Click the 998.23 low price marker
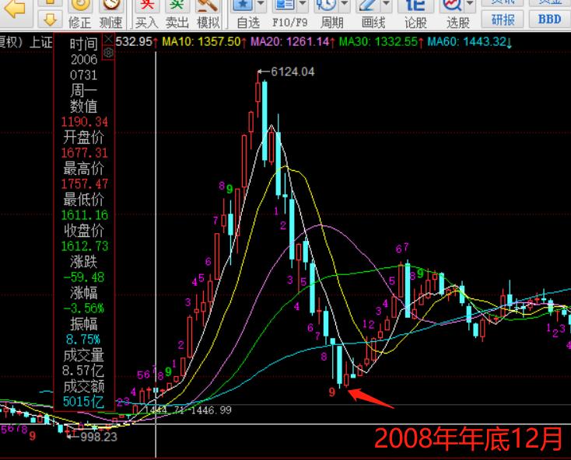 click(99, 437)
